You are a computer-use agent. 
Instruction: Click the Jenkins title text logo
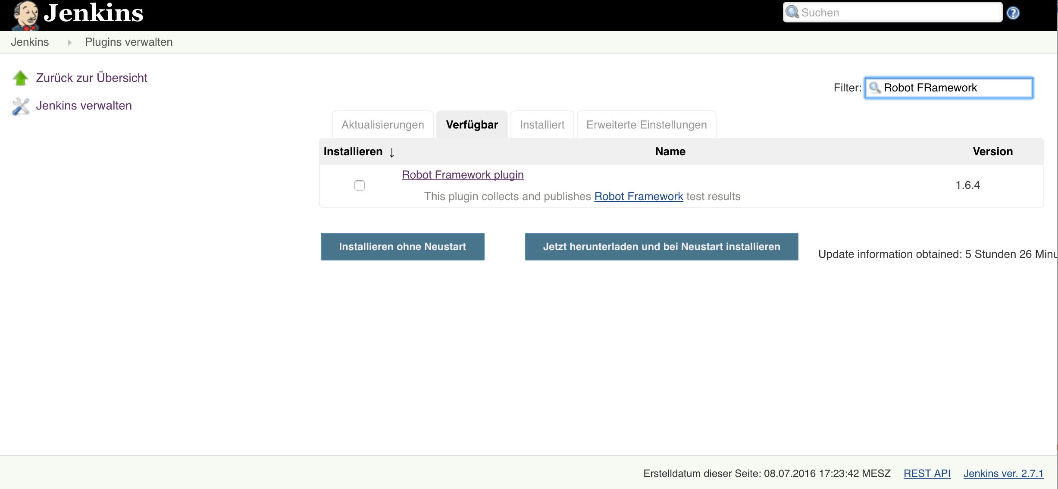point(94,13)
